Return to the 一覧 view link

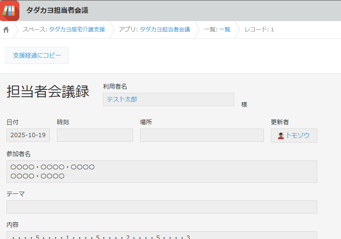[225, 30]
